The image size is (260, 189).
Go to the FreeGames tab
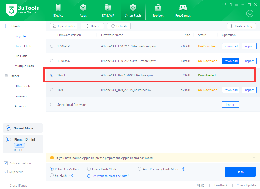pyautogui.click(x=183, y=11)
